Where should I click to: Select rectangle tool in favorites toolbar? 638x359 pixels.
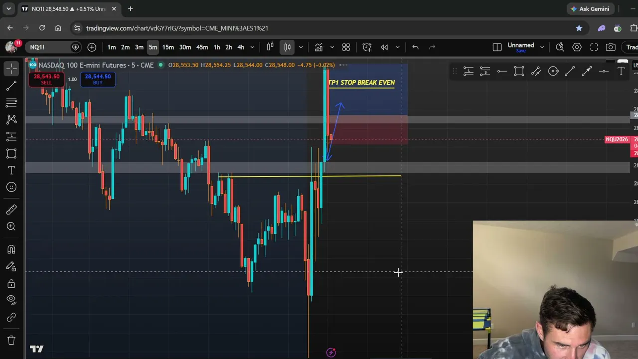tap(519, 72)
